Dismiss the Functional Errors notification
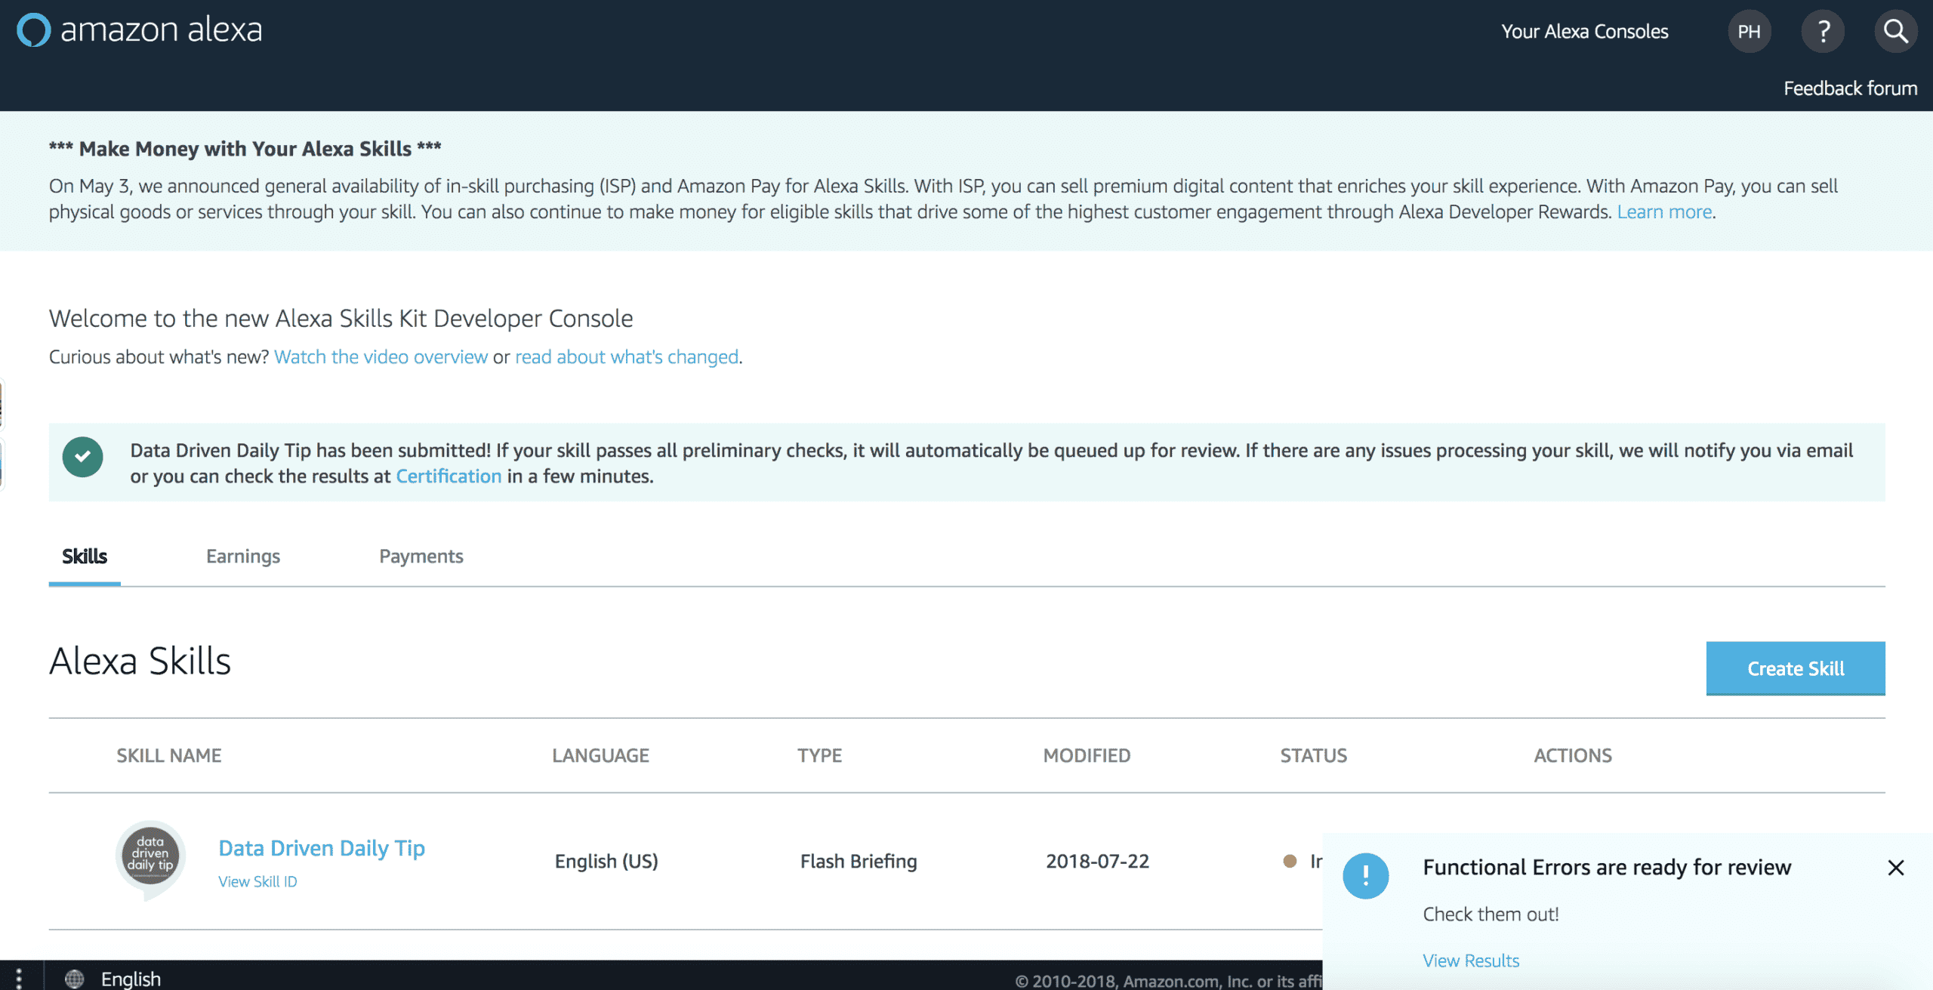 pyautogui.click(x=1895, y=868)
